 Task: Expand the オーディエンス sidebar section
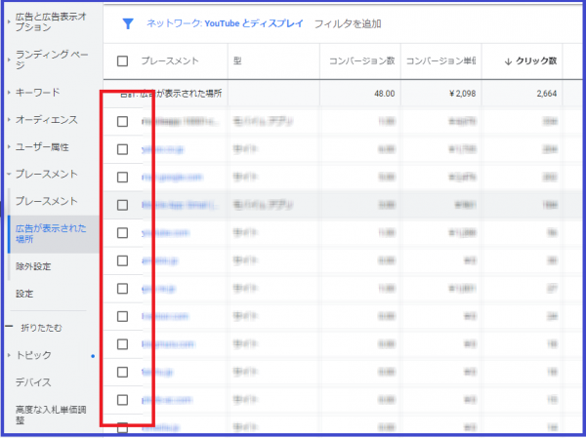click(x=47, y=119)
